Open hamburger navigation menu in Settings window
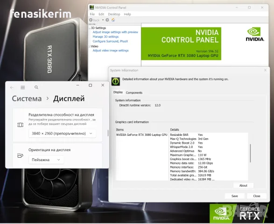This screenshot has width=274, height=224. [23, 87]
